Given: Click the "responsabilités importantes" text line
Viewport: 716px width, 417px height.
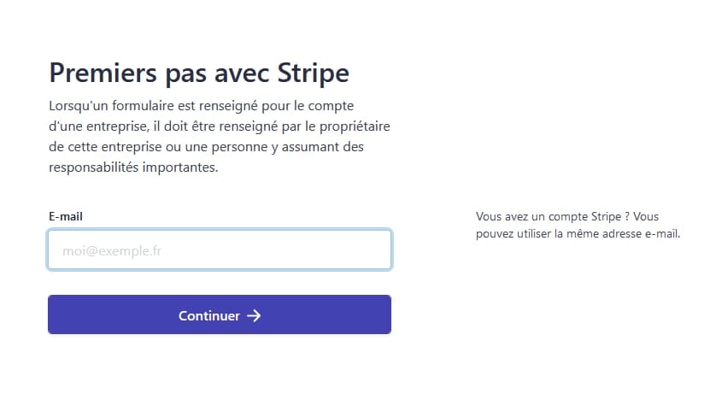Looking at the screenshot, I should click(134, 167).
